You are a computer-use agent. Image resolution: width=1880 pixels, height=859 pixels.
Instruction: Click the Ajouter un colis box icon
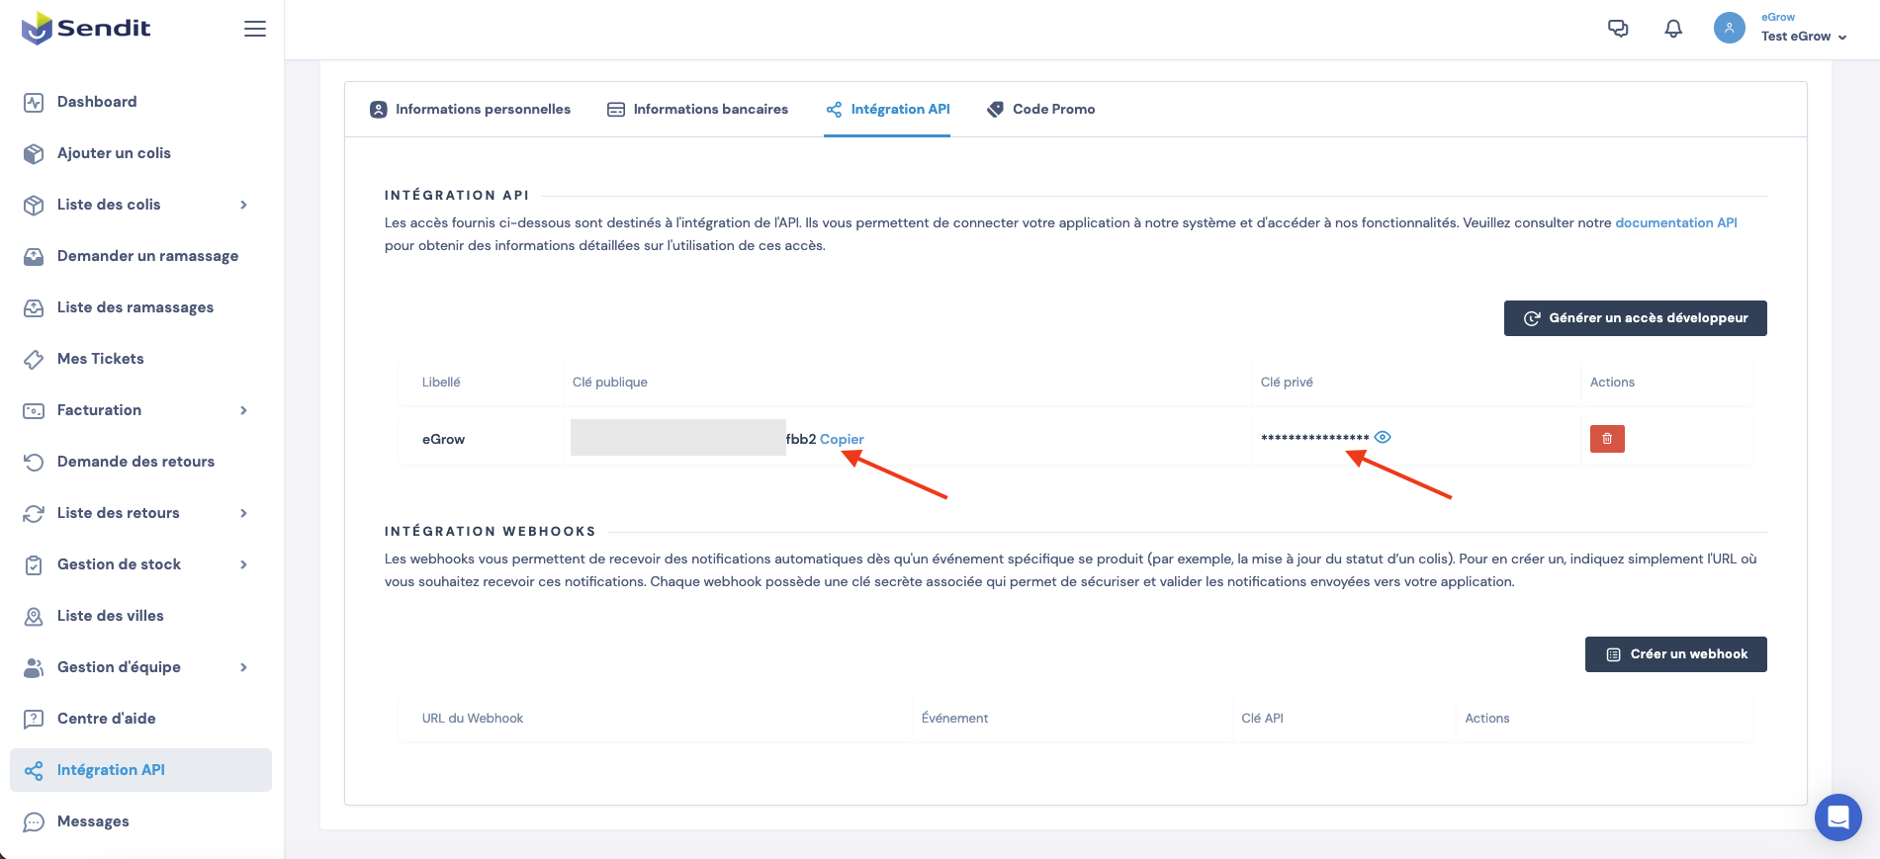pyautogui.click(x=34, y=153)
